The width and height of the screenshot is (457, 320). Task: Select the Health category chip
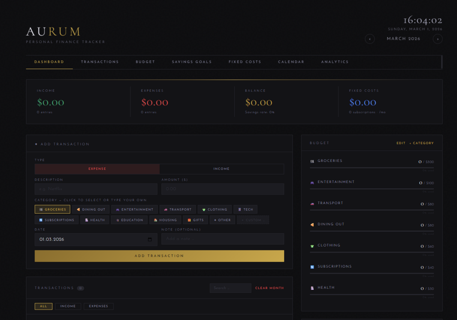tap(95, 220)
